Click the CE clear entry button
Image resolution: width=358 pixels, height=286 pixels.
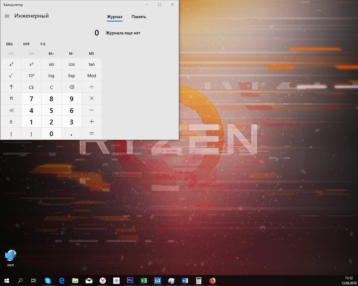[31, 87]
